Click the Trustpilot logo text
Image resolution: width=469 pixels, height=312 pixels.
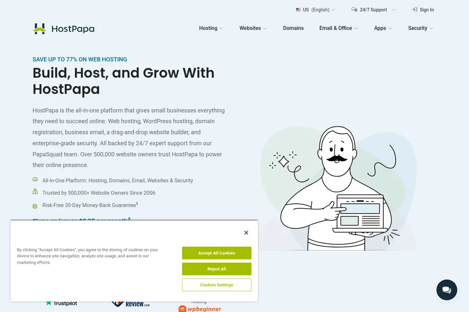pos(65,303)
